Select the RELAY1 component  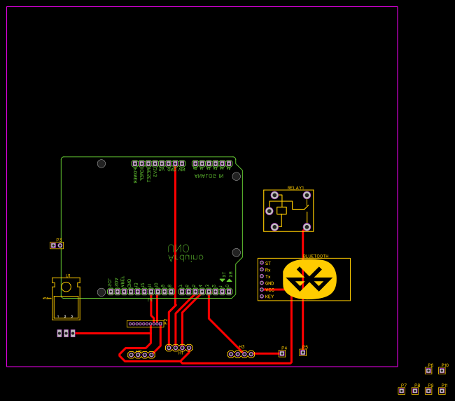[288, 210]
